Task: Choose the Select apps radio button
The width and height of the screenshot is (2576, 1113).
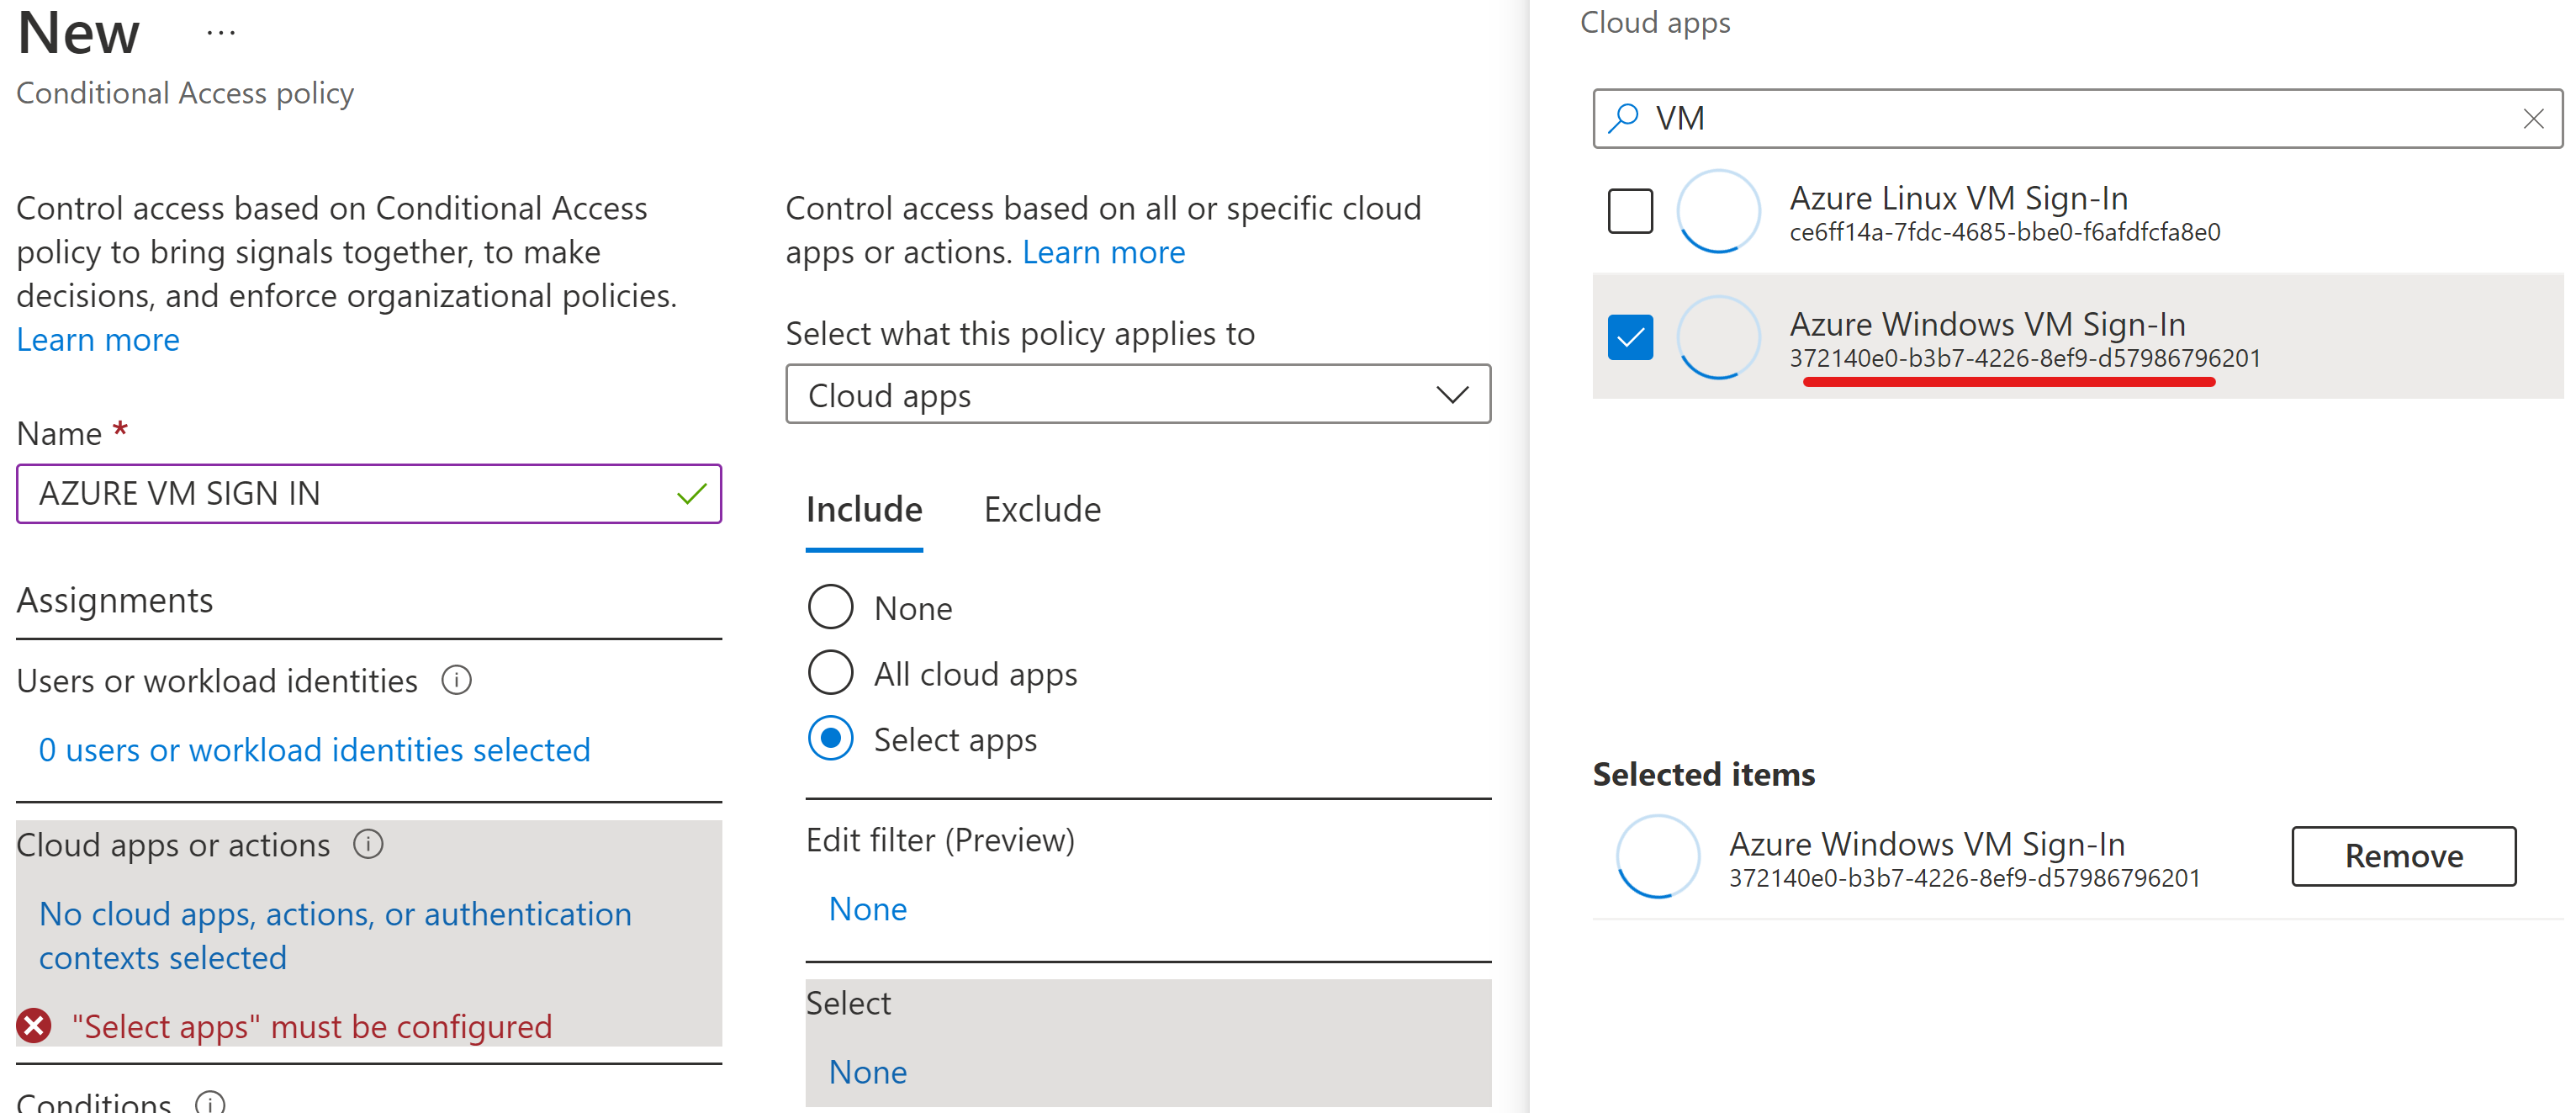Action: click(x=830, y=739)
